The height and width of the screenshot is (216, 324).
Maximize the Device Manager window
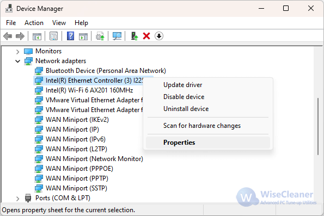tap(286, 9)
